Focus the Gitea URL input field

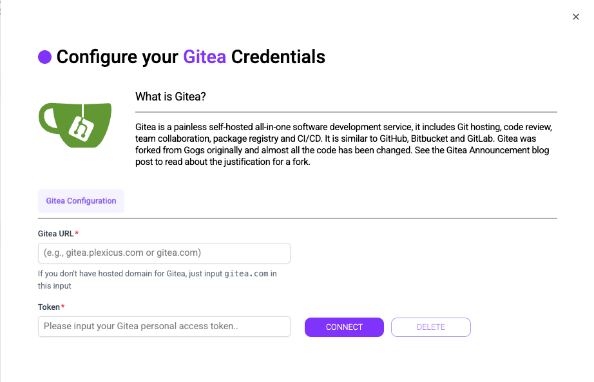click(x=164, y=253)
